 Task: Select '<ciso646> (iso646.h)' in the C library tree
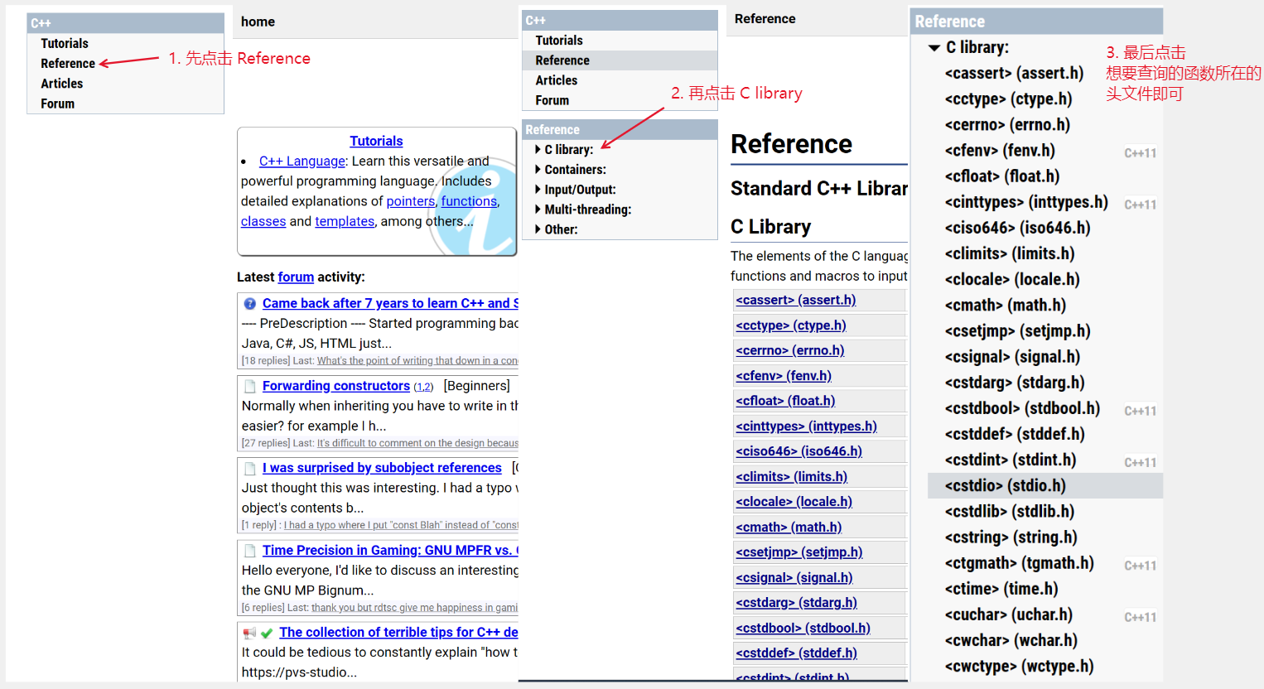[x=1017, y=228]
